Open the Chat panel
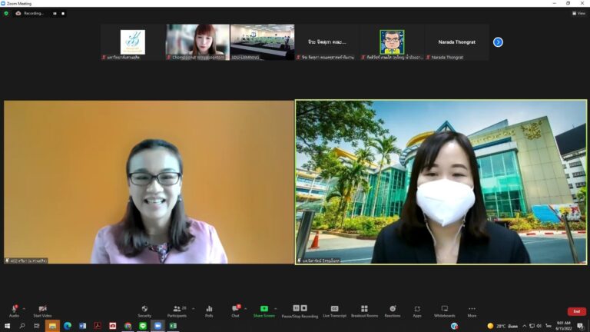The height and width of the screenshot is (332, 590). pyautogui.click(x=236, y=310)
